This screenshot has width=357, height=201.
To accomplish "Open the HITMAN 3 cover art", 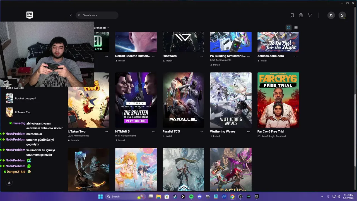I will click(x=136, y=100).
